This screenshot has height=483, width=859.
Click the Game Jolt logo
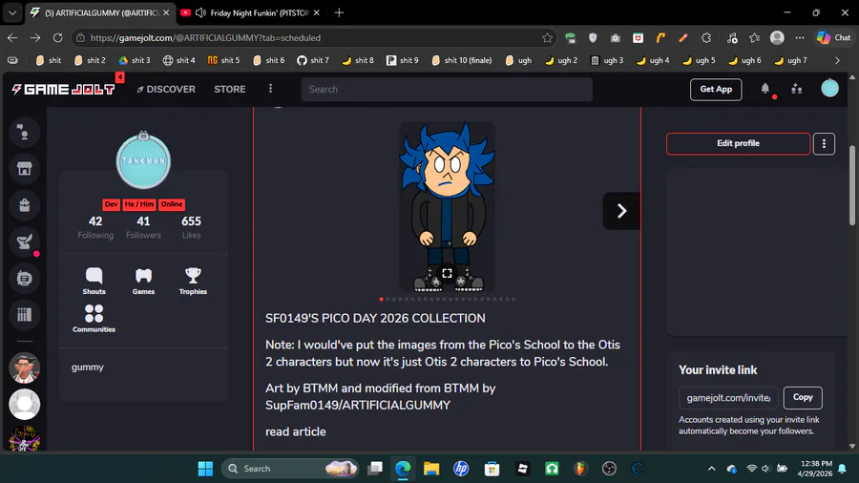coord(64,90)
